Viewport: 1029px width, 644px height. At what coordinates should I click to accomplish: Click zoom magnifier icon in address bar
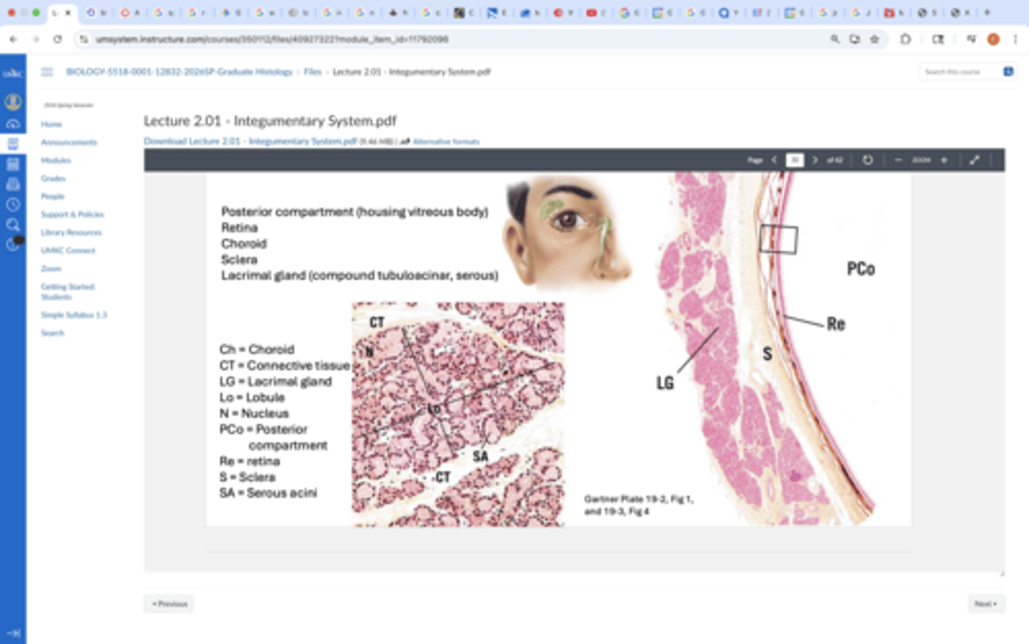pos(835,39)
